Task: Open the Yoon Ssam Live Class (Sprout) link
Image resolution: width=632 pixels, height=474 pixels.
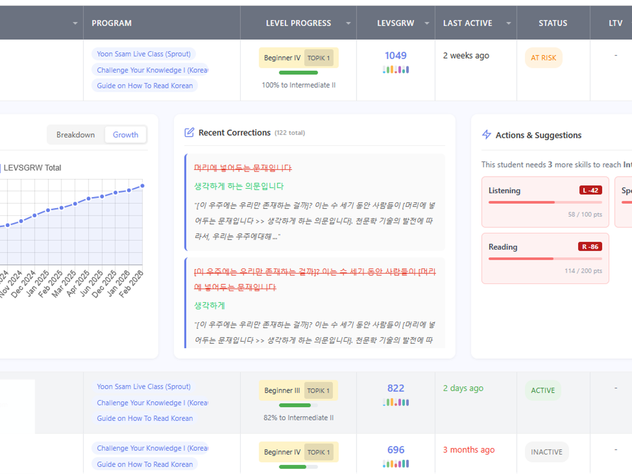Action: coord(143,53)
